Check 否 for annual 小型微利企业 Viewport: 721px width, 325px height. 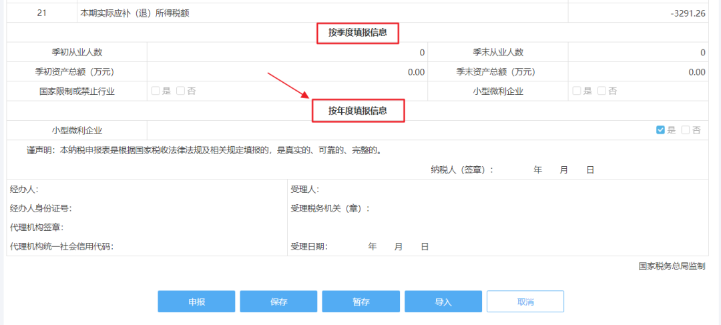(x=686, y=130)
